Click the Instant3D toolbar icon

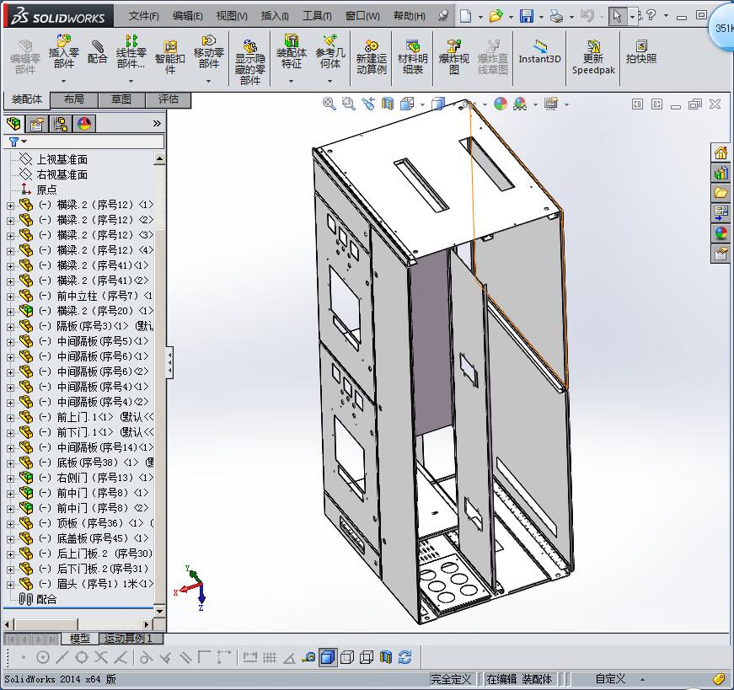point(539,51)
